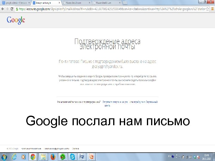This screenshot has height=161, width=215.
Task: Switch to PowerPoint on the taskbar
Action: (91, 157)
